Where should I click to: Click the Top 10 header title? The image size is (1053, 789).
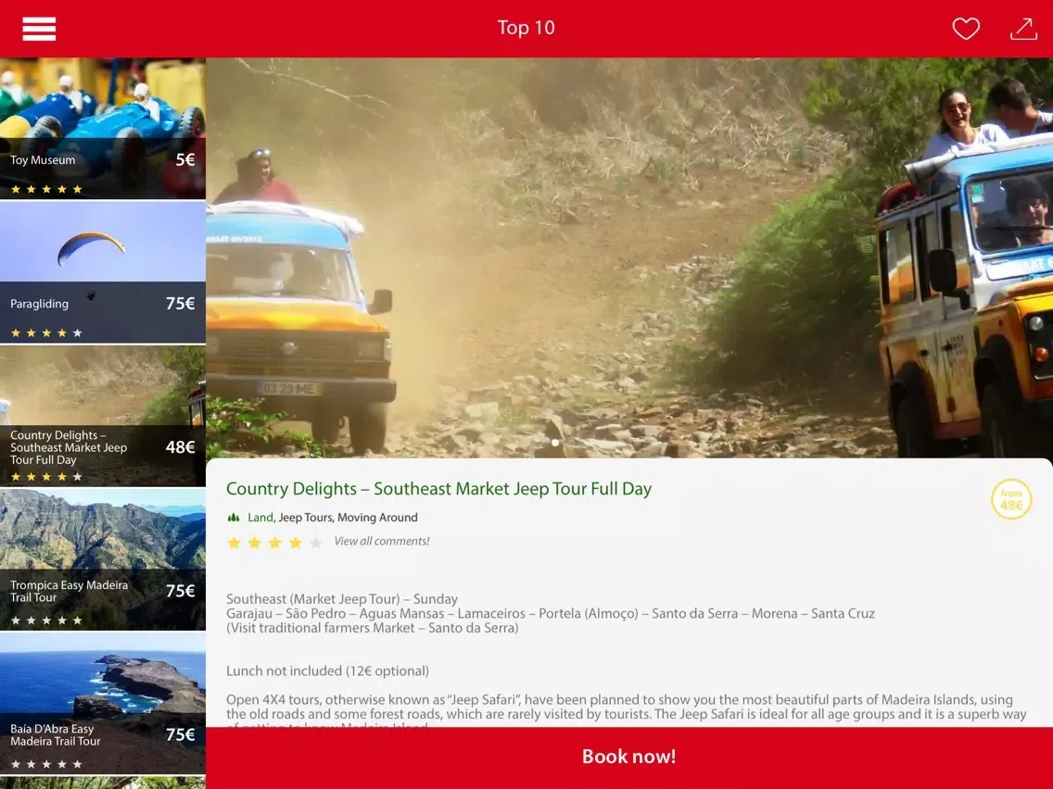(526, 28)
